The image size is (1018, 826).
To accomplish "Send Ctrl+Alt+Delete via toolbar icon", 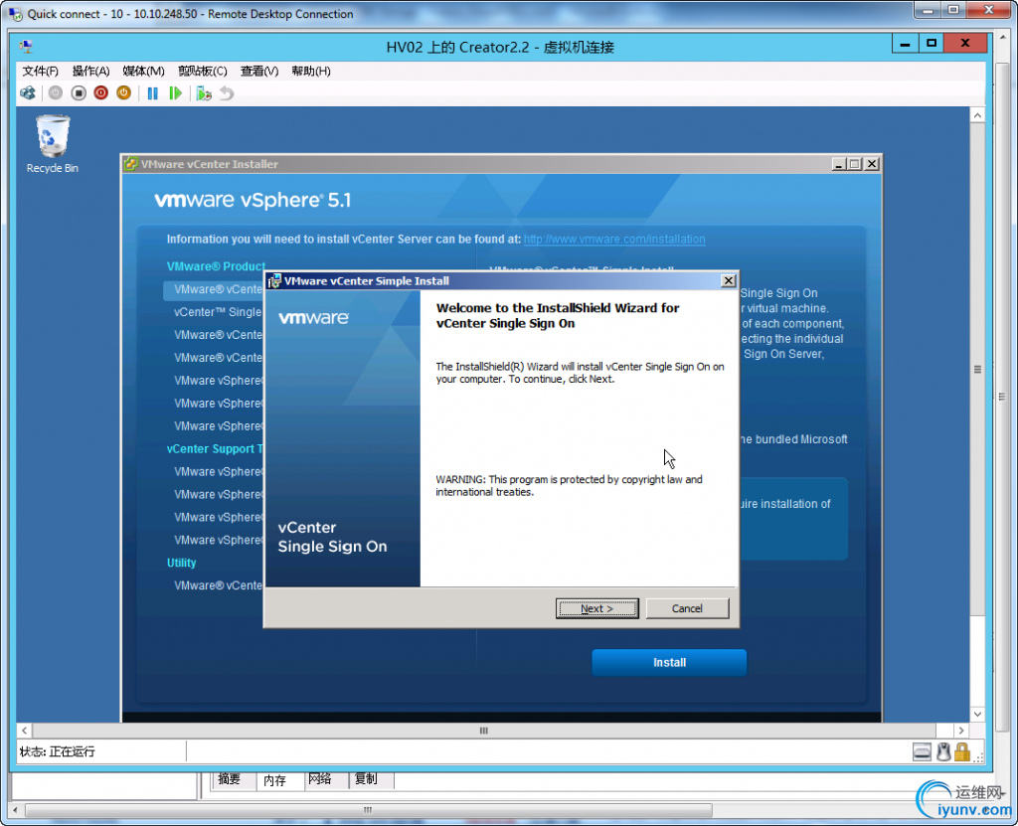I will point(28,92).
